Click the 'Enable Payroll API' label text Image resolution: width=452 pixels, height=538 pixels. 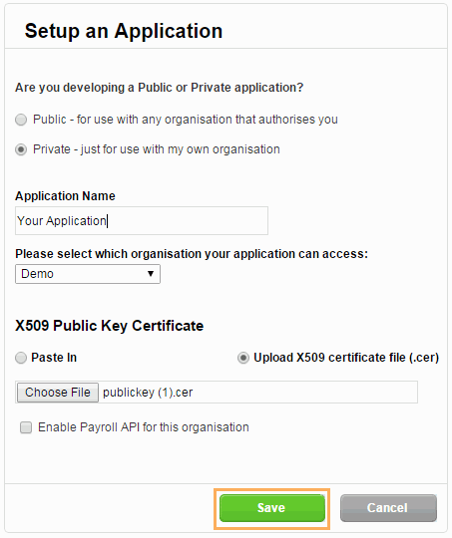pyautogui.click(x=144, y=427)
